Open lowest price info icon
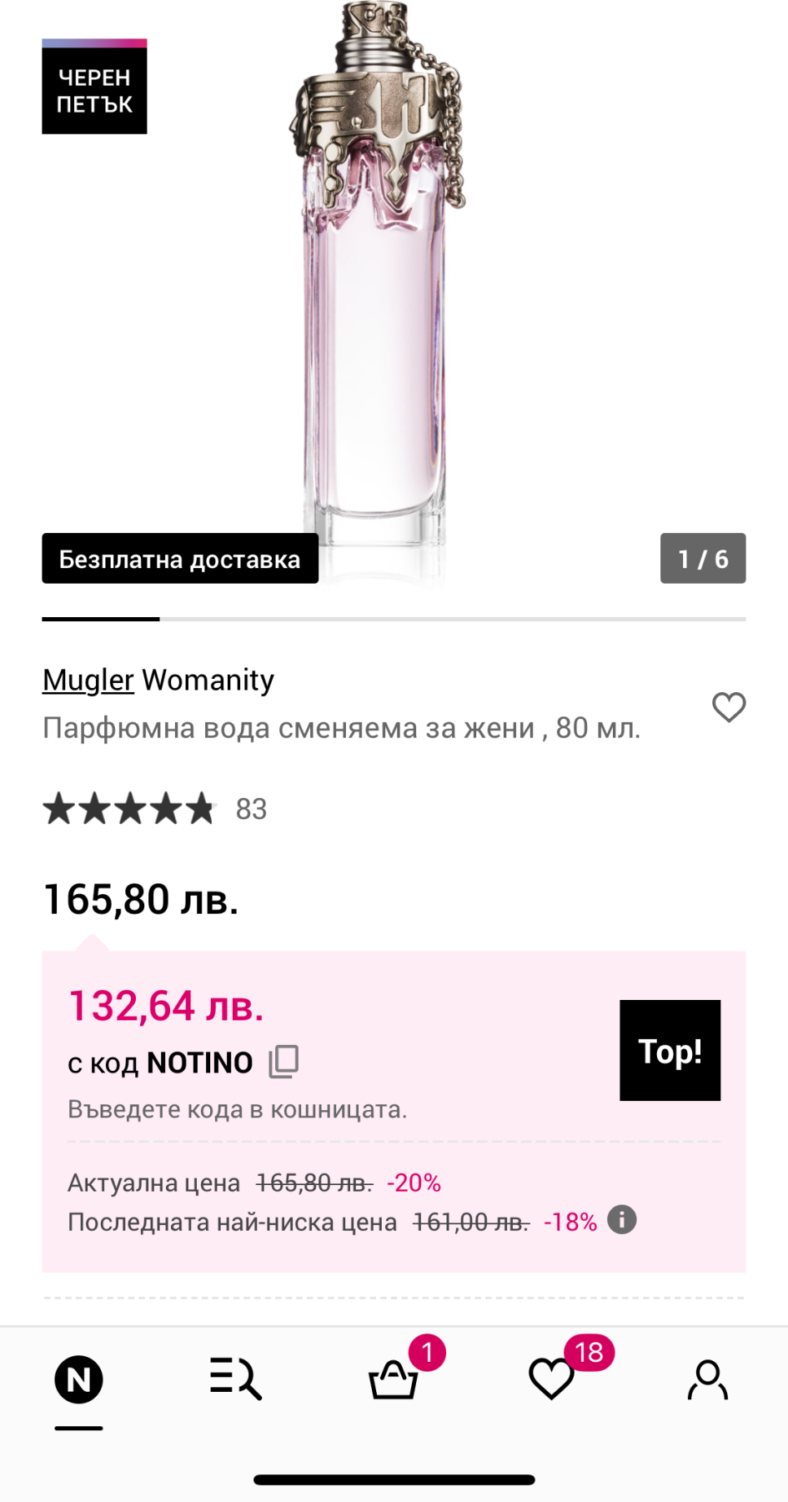Screen dimensions: 788x1502 coord(622,1220)
